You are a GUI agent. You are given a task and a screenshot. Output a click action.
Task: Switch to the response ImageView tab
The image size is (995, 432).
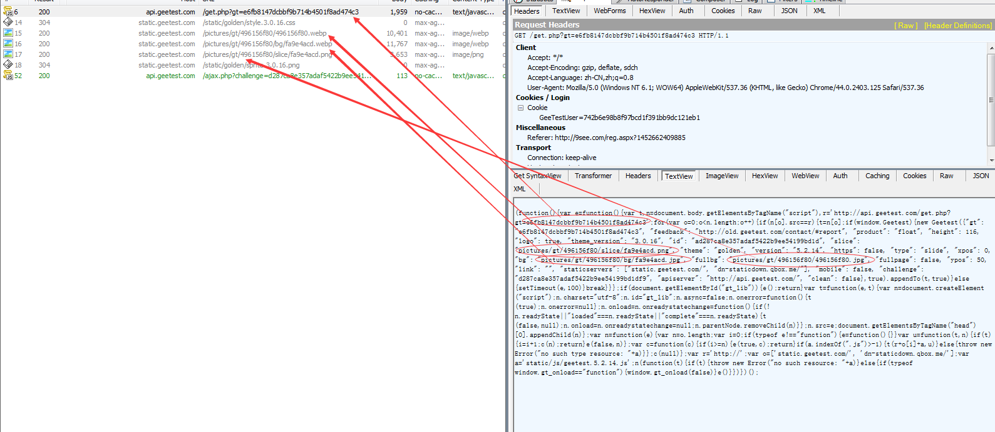[x=721, y=176]
